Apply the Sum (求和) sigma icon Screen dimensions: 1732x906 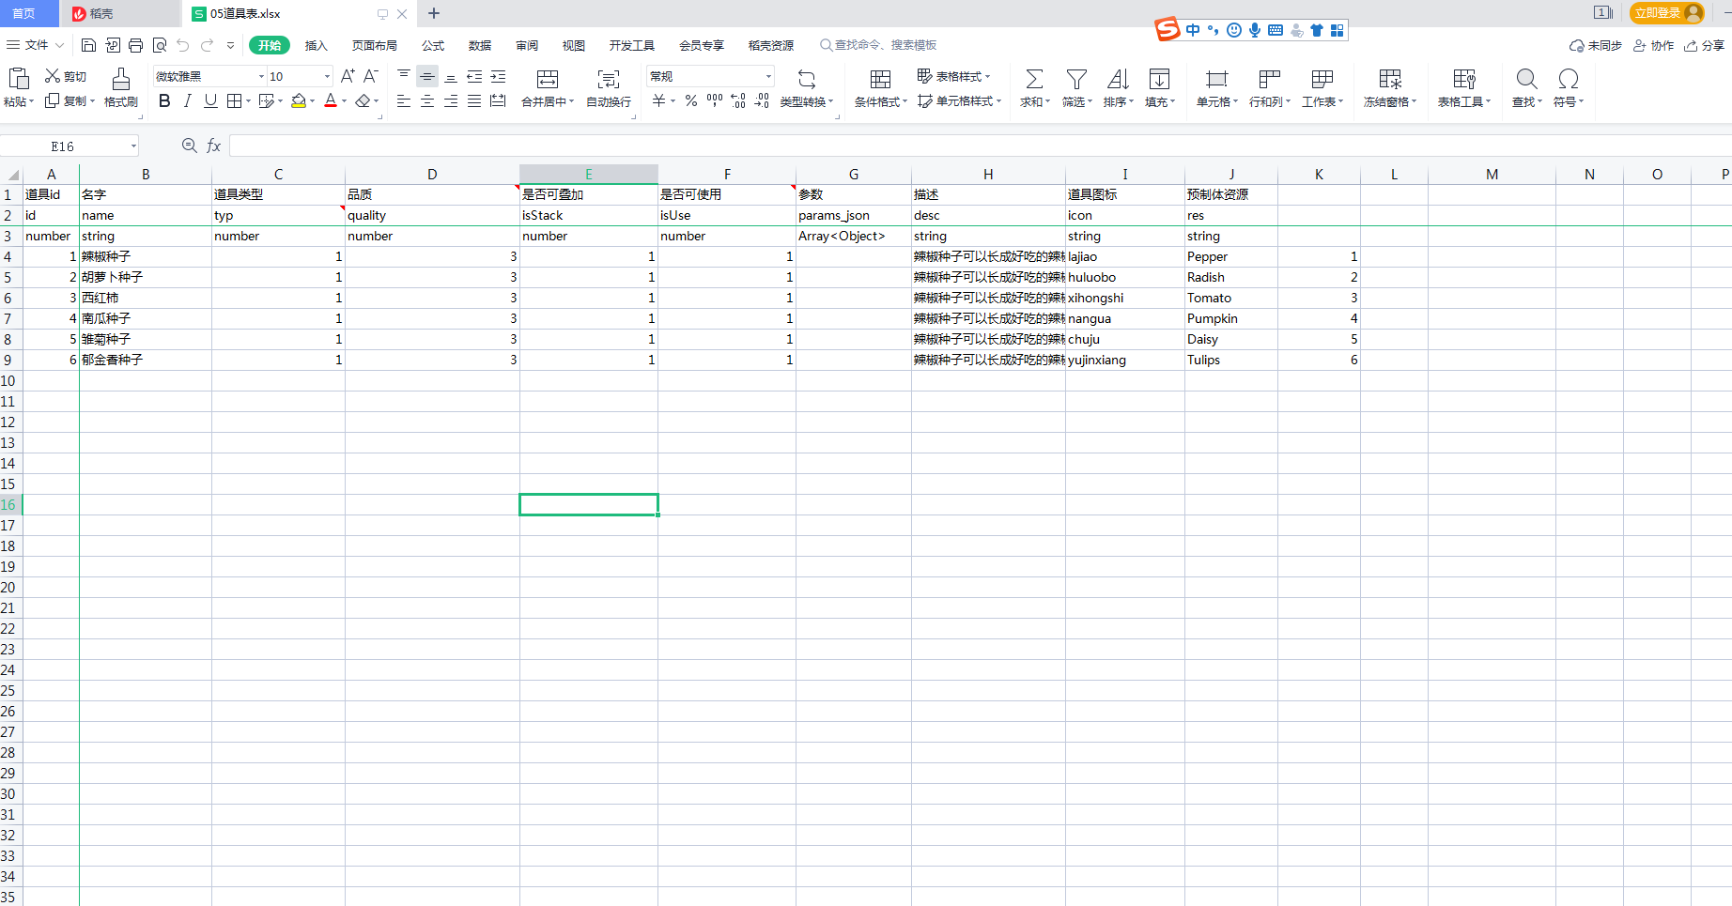click(1034, 79)
